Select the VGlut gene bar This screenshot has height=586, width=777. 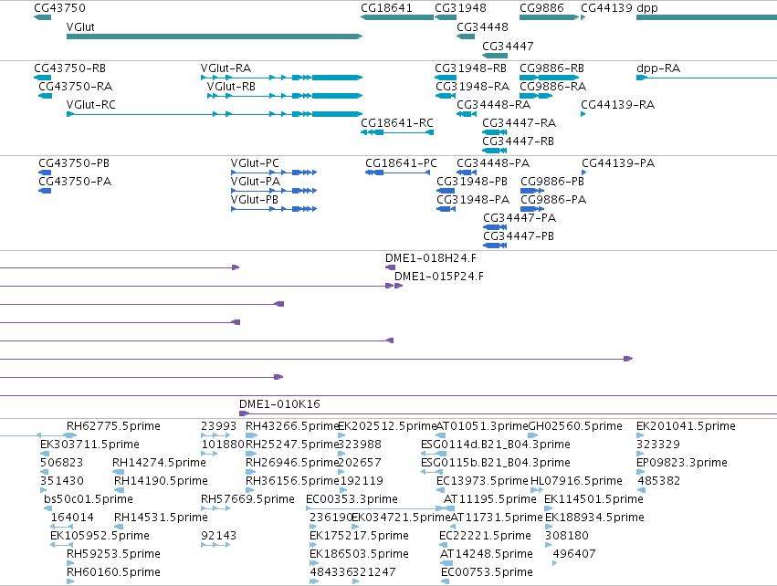[x=215, y=37]
